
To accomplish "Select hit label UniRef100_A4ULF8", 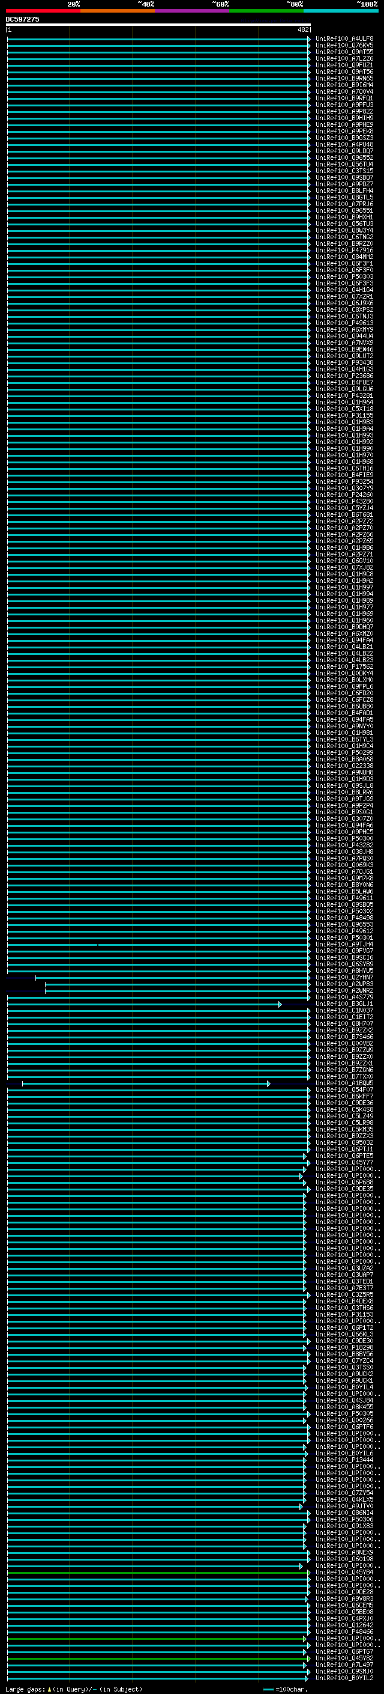I will tap(344, 39).
